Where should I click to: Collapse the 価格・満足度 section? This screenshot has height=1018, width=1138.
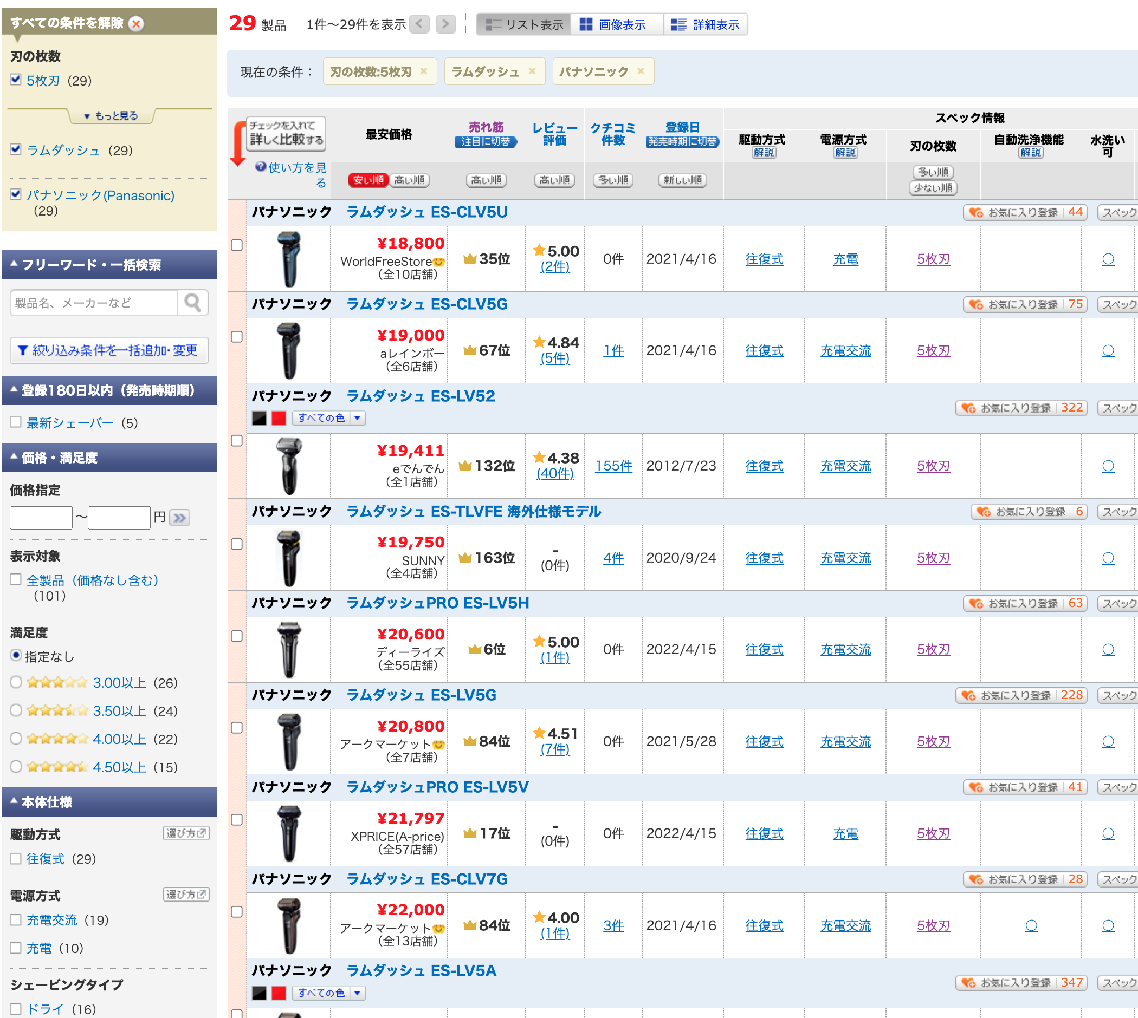coord(109,458)
